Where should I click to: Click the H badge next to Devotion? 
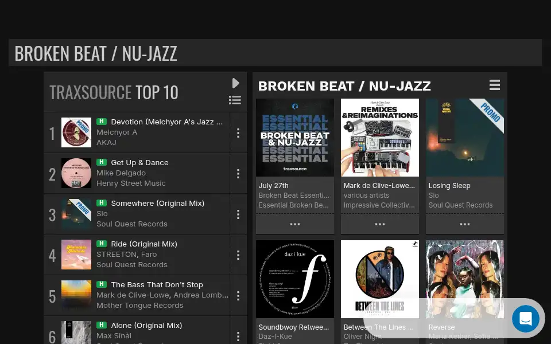coord(102,122)
